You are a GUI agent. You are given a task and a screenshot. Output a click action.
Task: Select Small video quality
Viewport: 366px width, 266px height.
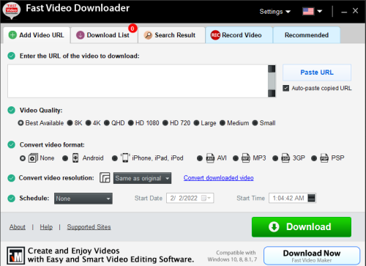tap(255, 123)
